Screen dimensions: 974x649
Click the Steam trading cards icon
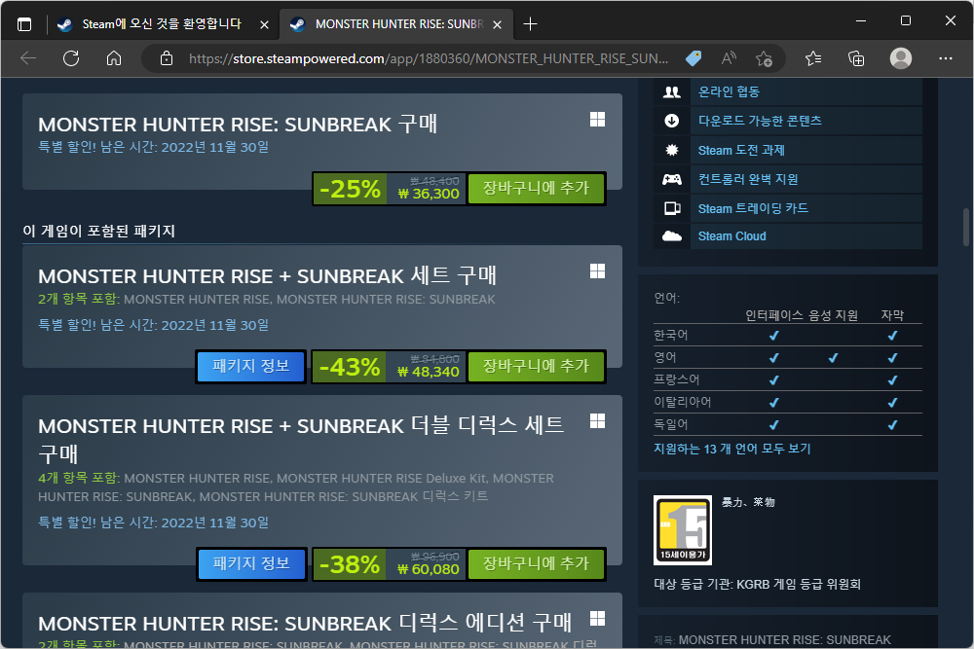pyautogui.click(x=671, y=208)
